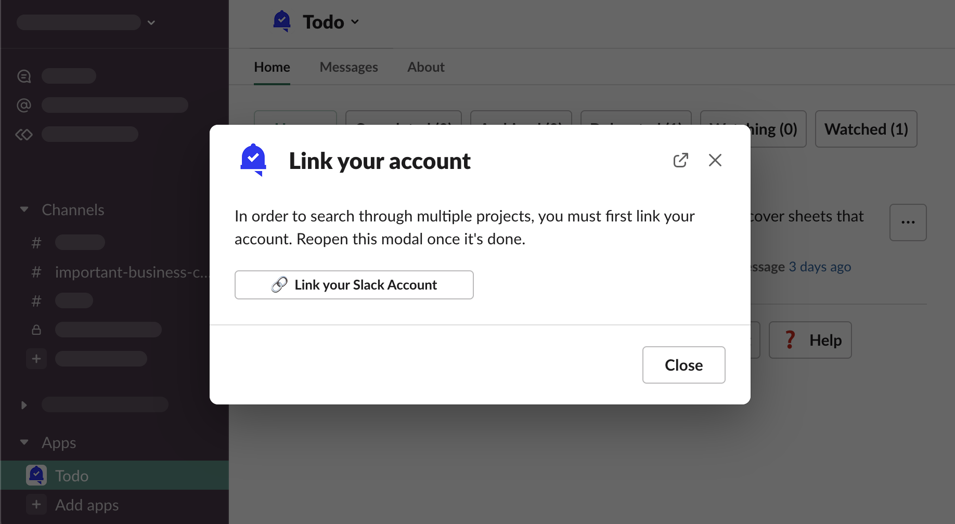Image resolution: width=955 pixels, height=524 pixels.
Task: Collapse the Apps section
Action: pos(24,442)
